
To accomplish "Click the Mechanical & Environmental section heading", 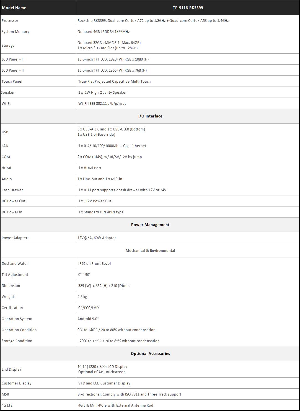I will point(150,250).
